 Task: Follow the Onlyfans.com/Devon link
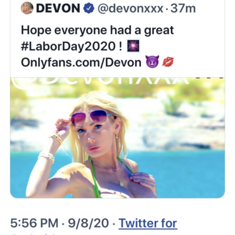[81, 63]
